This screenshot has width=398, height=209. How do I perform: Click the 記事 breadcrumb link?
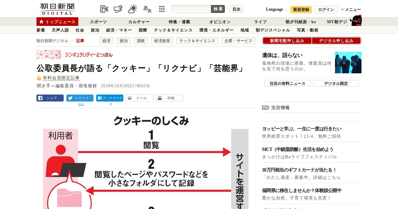pyautogui.click(x=80, y=41)
